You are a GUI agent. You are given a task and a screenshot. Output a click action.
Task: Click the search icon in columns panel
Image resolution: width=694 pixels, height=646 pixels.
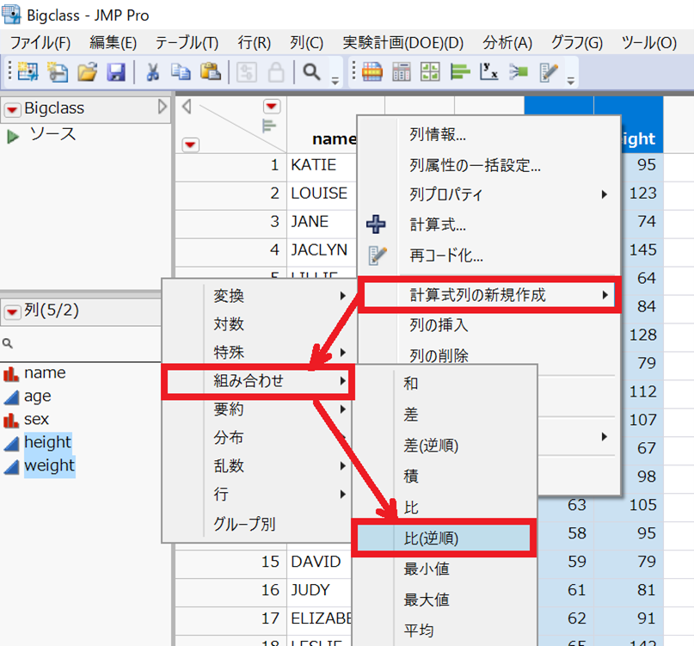pyautogui.click(x=8, y=343)
